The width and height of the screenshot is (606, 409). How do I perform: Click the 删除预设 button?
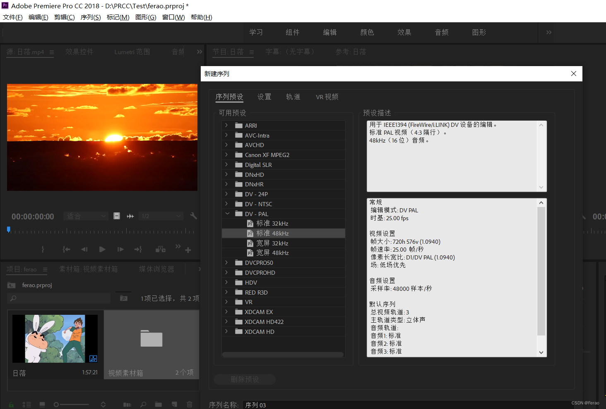245,379
